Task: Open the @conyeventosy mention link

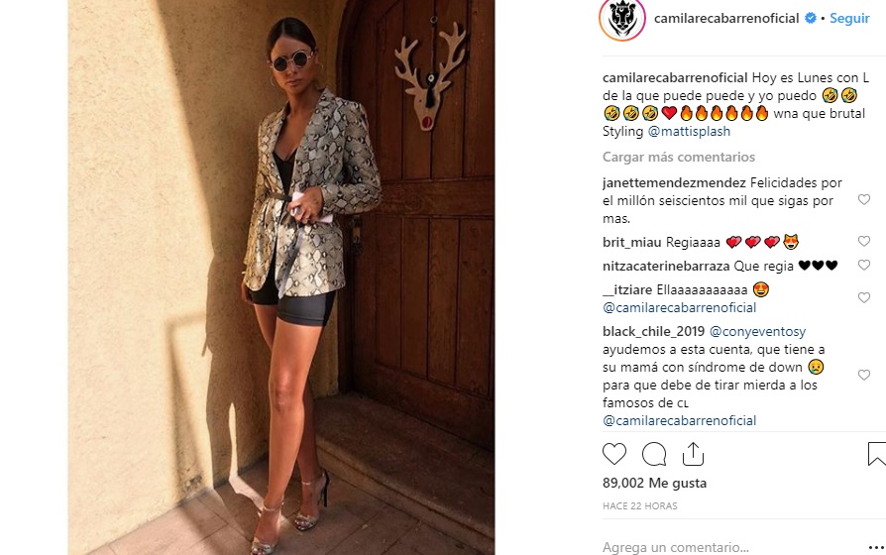Action: coord(757,331)
